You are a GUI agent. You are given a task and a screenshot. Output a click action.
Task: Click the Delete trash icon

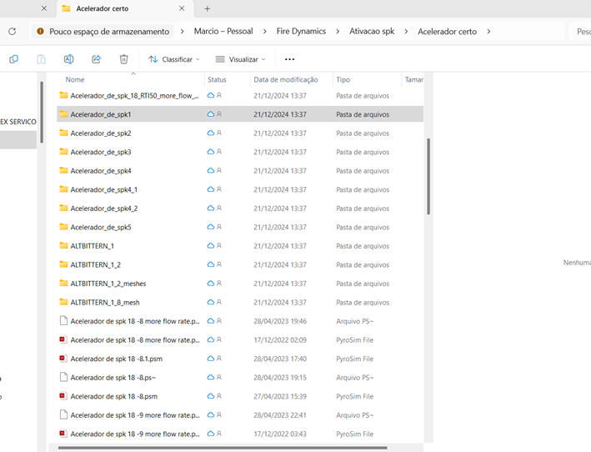click(x=123, y=59)
